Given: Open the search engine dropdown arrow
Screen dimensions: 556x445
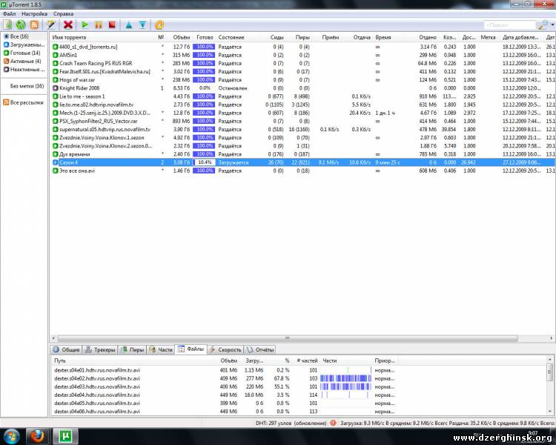Looking at the screenshot, I should pyautogui.click(x=552, y=24).
